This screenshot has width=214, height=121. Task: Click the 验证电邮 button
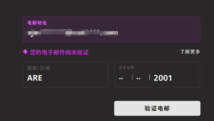click(x=157, y=108)
